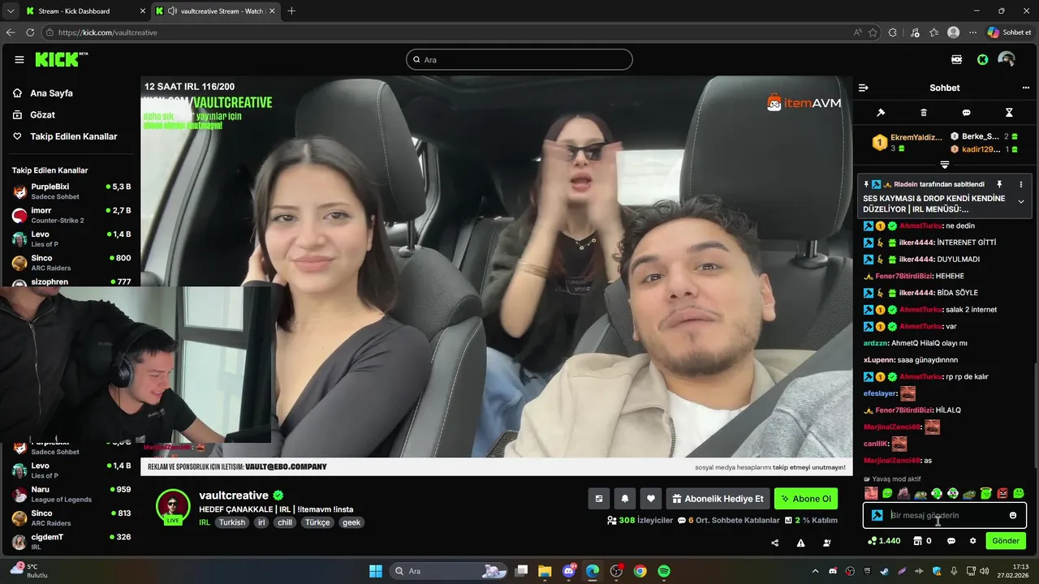Click the address bar URL

point(108,32)
